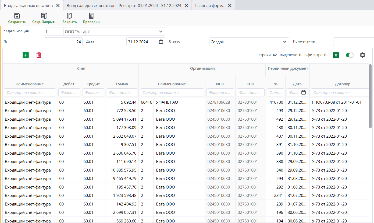Expand the Организация dropdown
The image size is (374, 223).
pos(161,32)
